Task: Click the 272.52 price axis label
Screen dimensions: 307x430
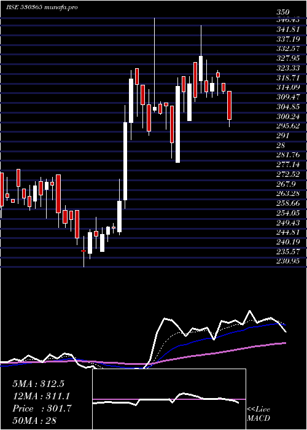Action: (287, 174)
